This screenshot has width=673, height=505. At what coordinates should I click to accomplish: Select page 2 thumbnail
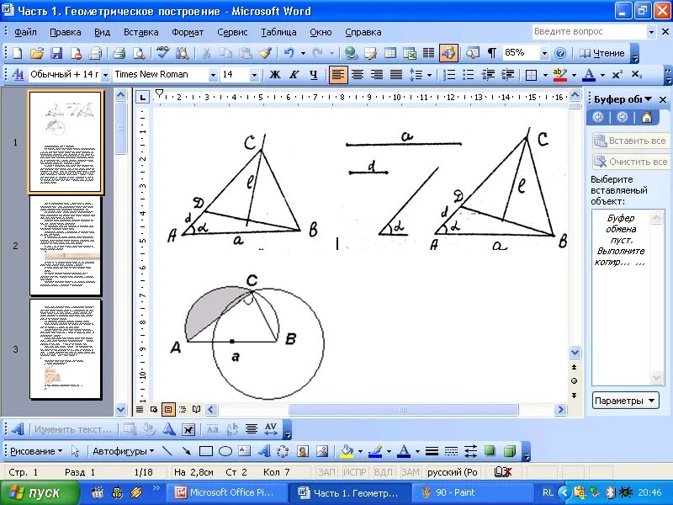point(66,246)
